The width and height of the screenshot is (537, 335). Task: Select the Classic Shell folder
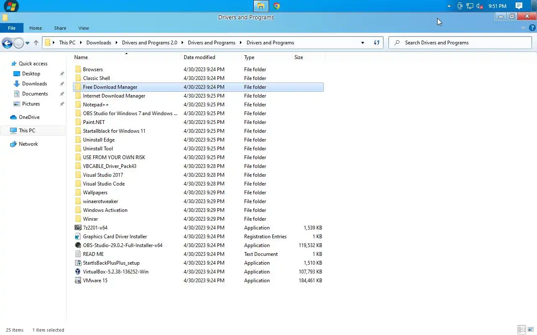(96, 78)
